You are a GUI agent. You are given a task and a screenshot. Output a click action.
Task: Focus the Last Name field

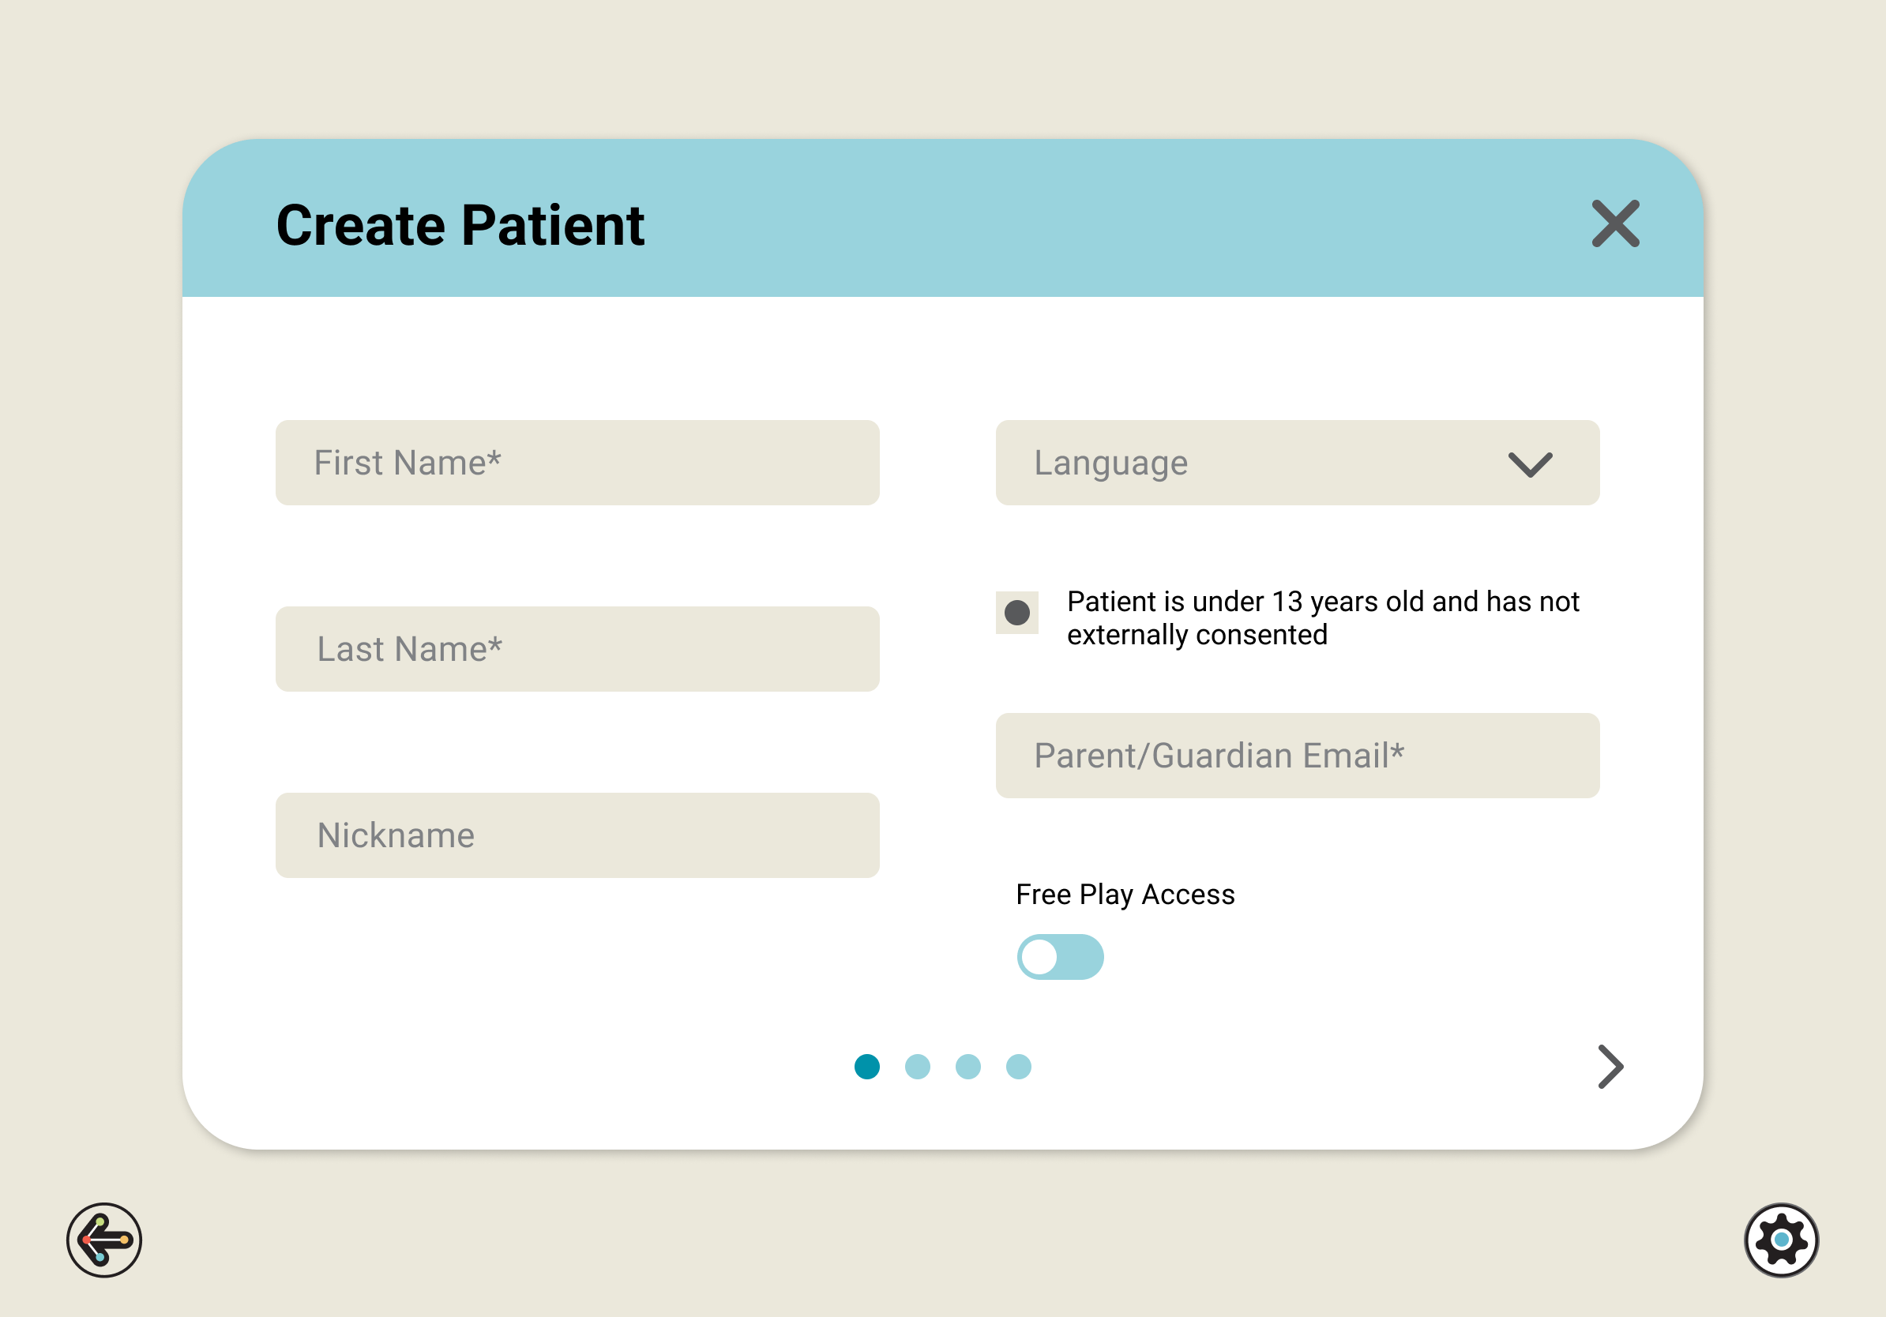(x=577, y=650)
